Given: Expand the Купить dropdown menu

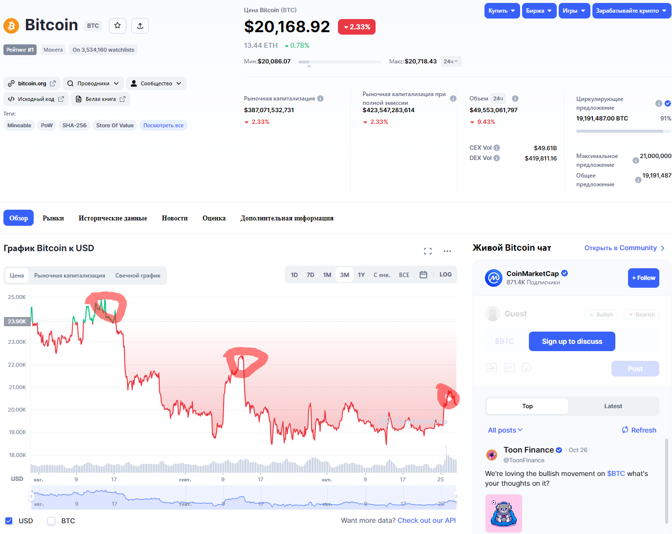Looking at the screenshot, I should tap(502, 11).
